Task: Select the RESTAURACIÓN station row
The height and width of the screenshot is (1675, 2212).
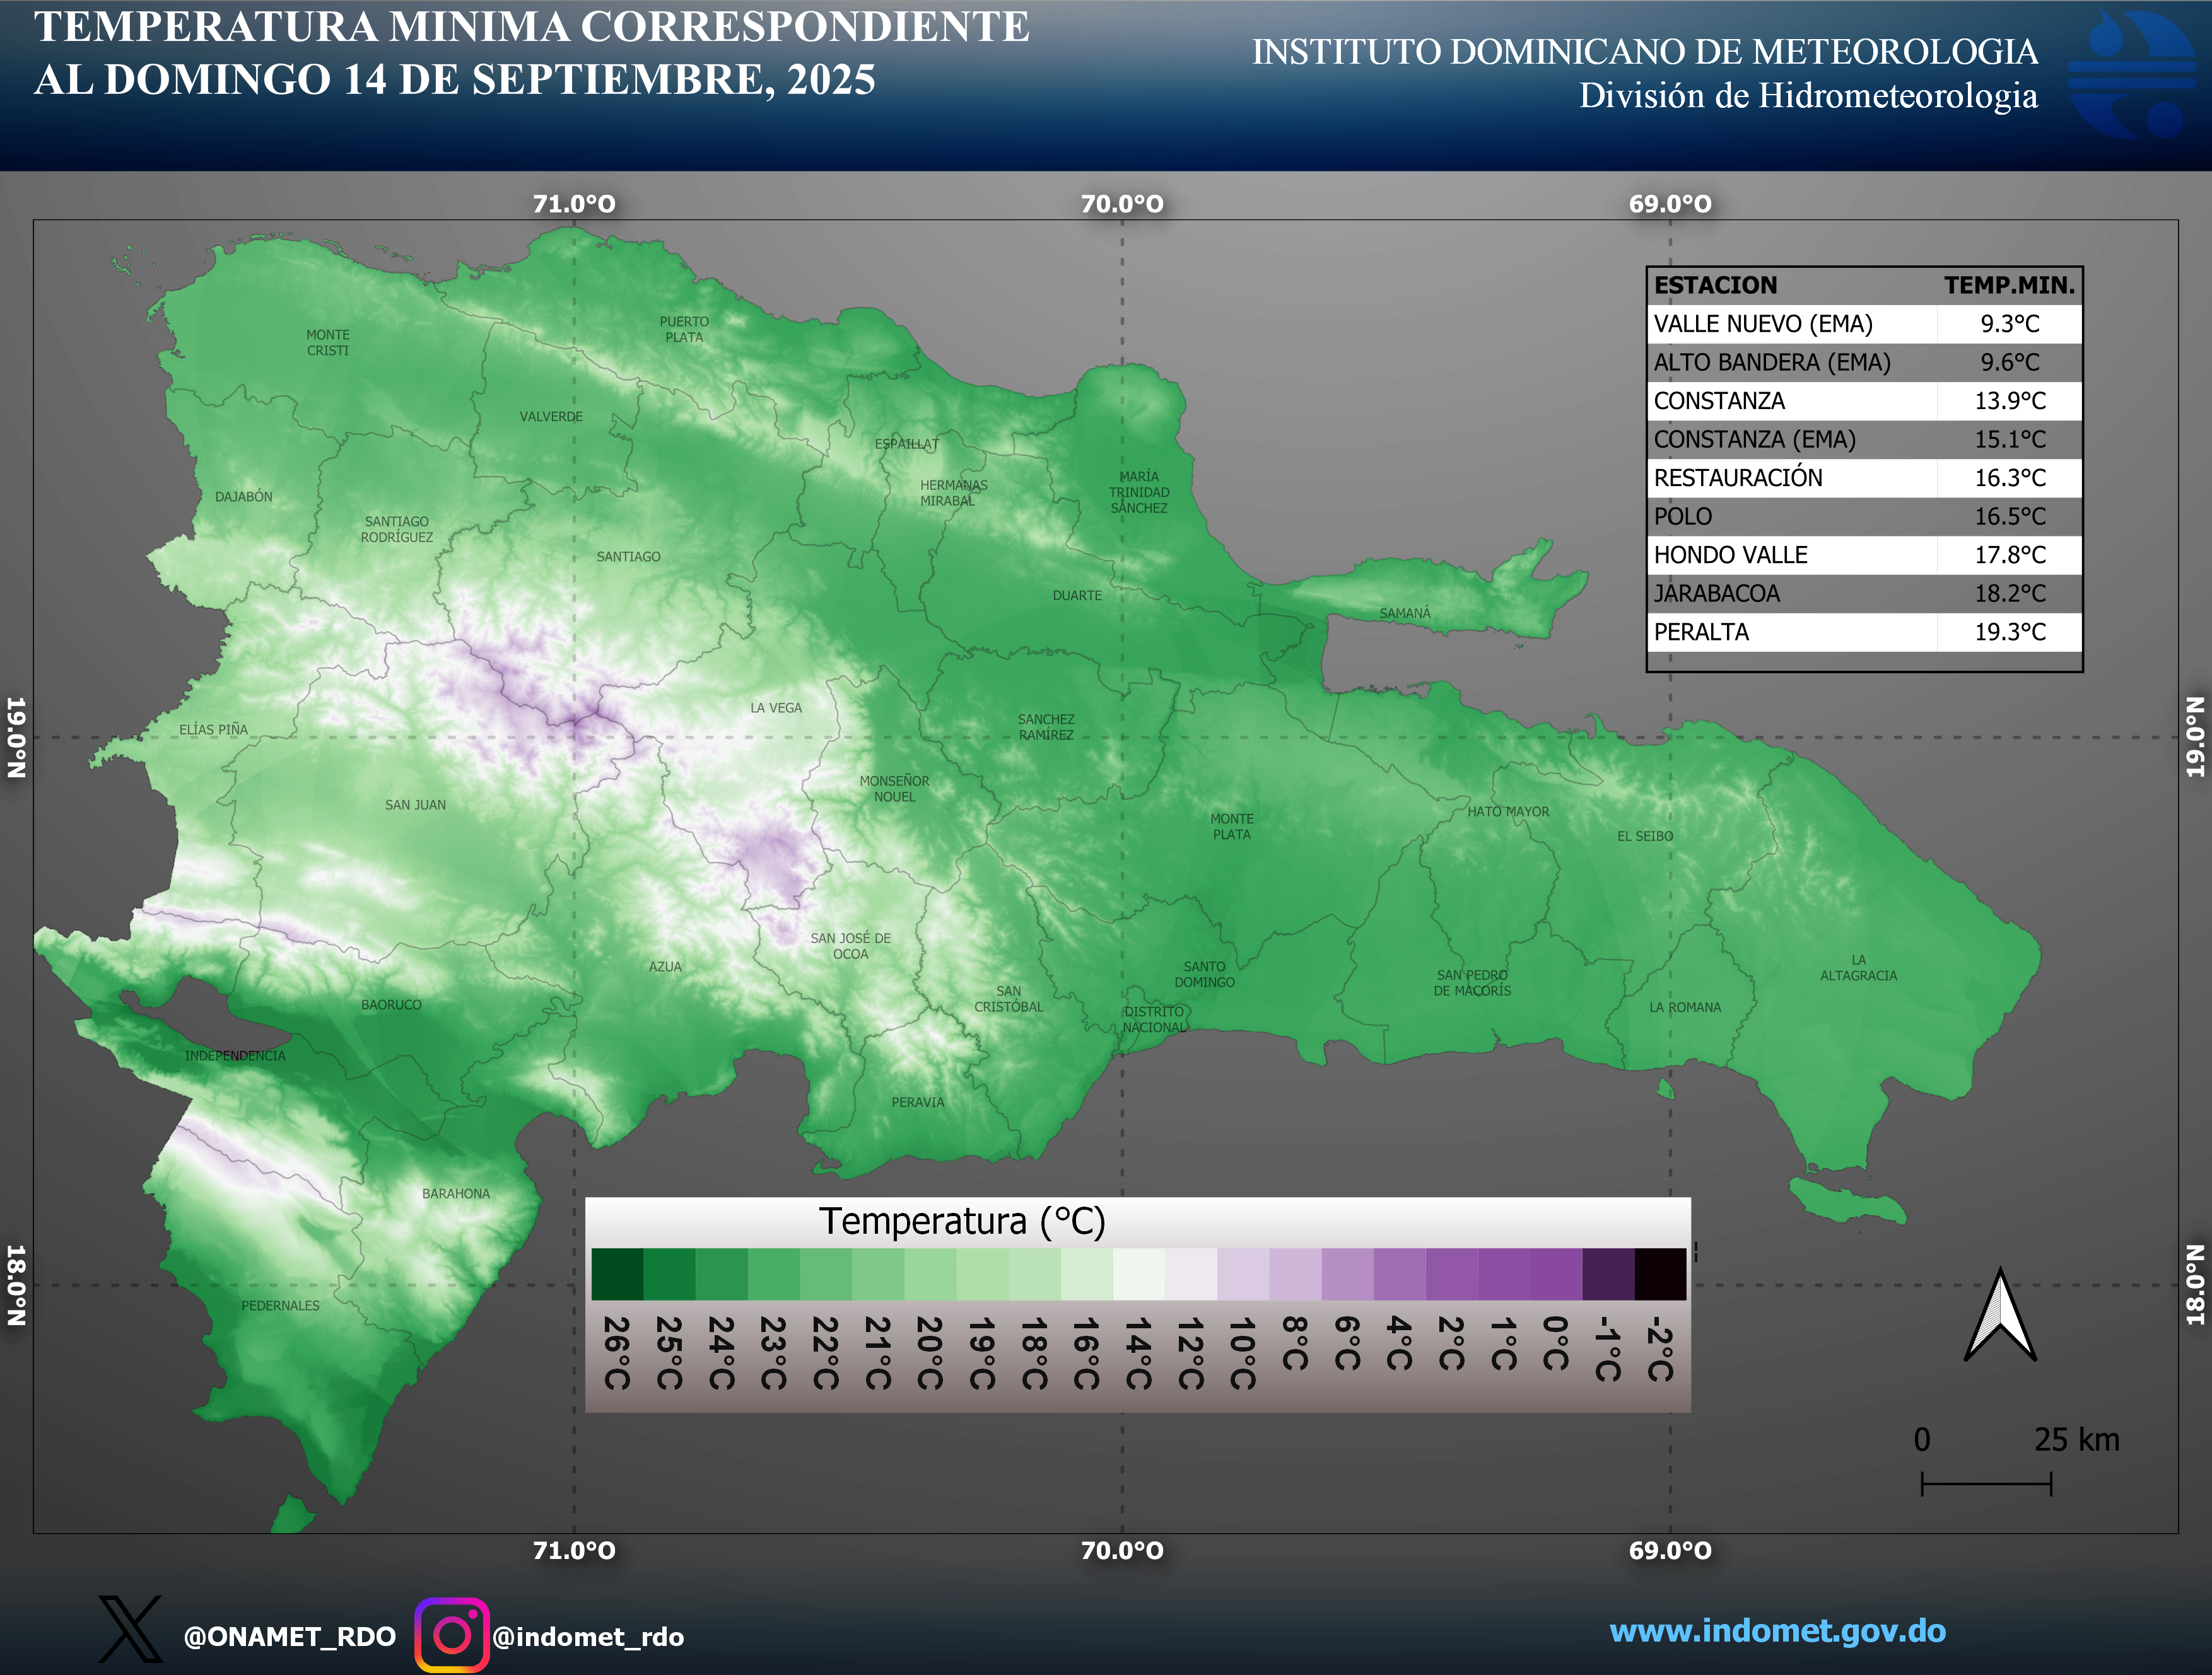Action: (1865, 478)
